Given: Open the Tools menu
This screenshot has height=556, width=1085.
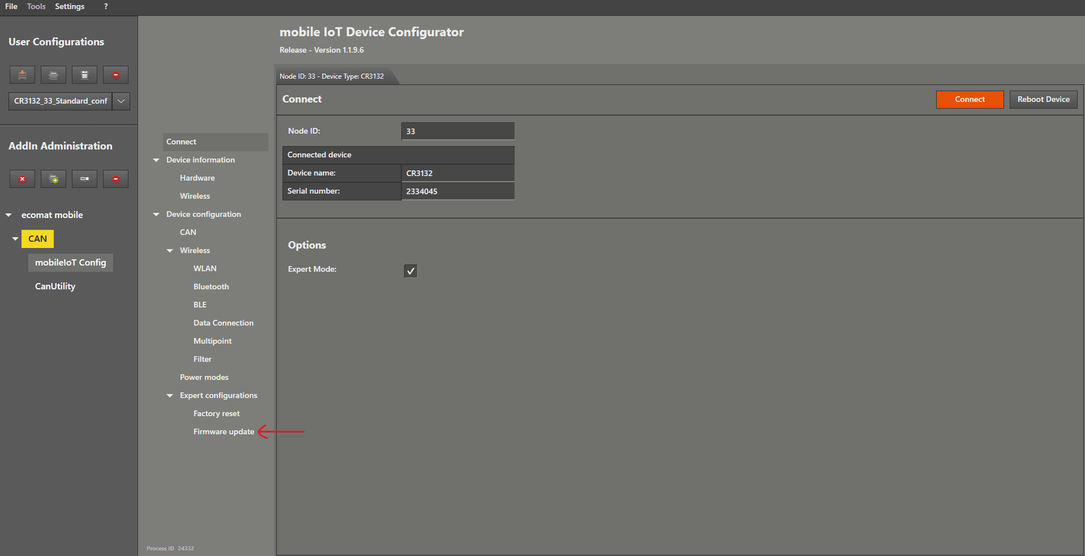Looking at the screenshot, I should [x=36, y=6].
